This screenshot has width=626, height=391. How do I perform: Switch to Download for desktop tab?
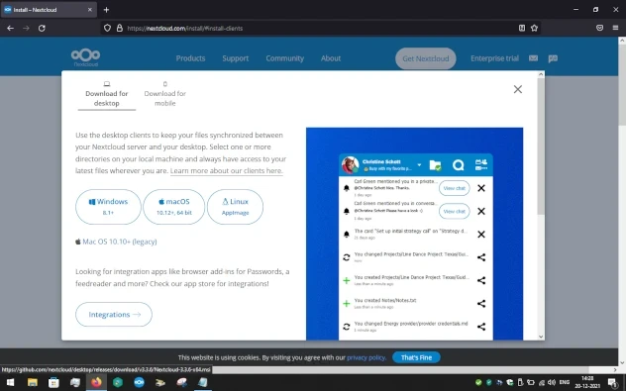click(x=107, y=94)
